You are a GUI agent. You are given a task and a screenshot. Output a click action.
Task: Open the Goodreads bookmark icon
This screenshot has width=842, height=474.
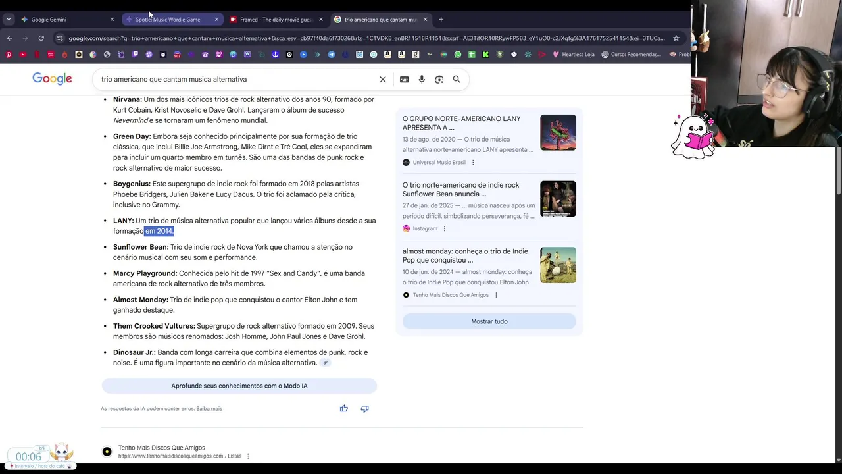tap(415, 55)
